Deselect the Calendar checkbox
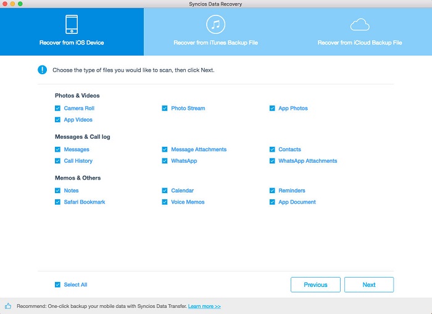432x314 pixels. 165,191
